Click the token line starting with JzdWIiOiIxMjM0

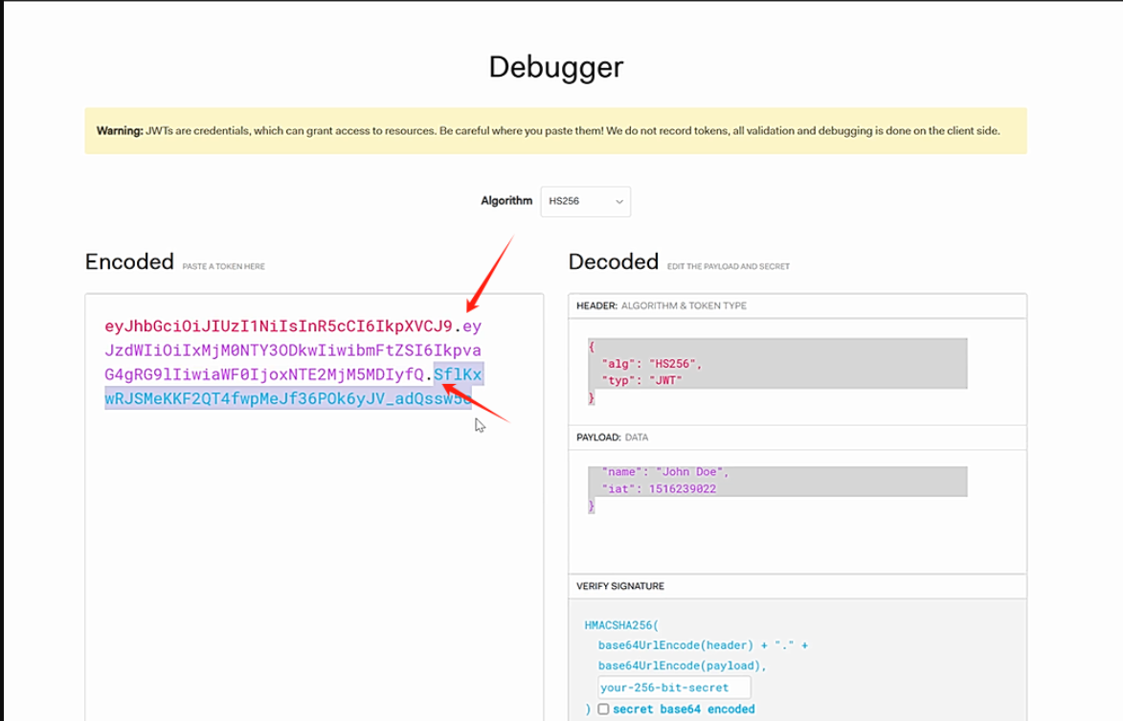pyautogui.click(x=293, y=350)
